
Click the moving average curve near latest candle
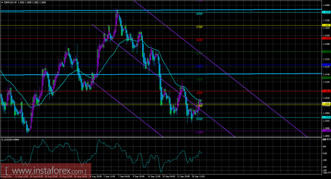pos(200,100)
